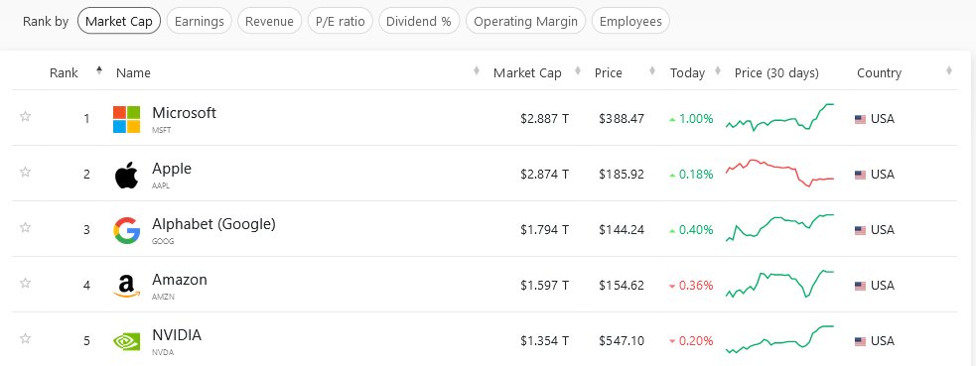
Task: Select the Dividend % ranking pill
Action: [x=419, y=21]
